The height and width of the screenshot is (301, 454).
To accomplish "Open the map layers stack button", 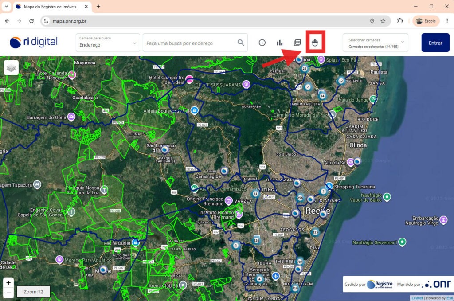I will [x=11, y=68].
